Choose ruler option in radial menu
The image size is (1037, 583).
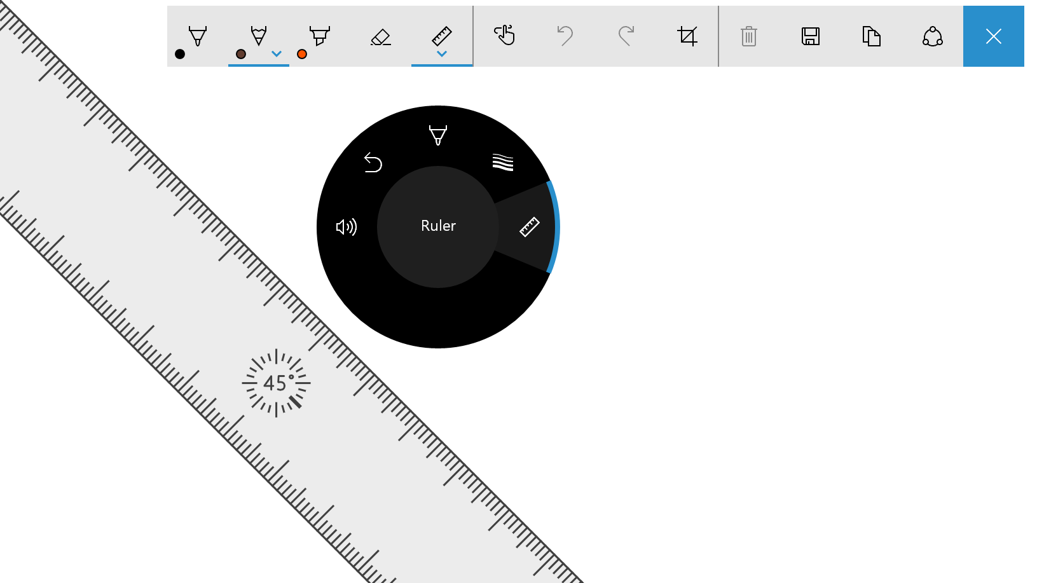point(529,227)
